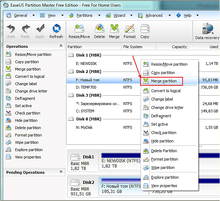
Task: Collapse the Pending Operations panel
Action: [61, 172]
